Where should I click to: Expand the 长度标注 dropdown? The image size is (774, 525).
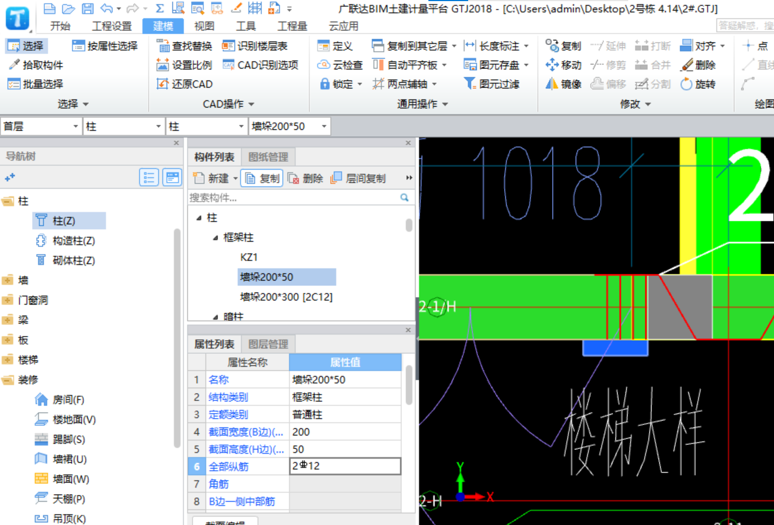[x=526, y=46]
